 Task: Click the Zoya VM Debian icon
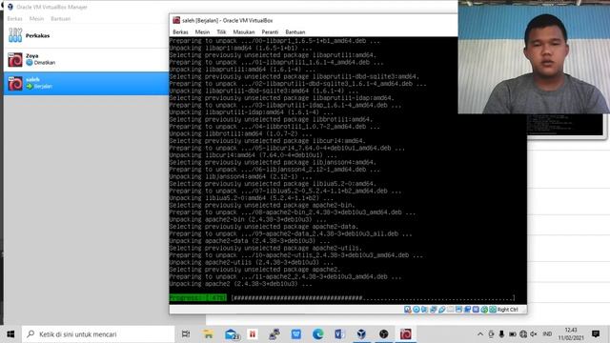click(15, 60)
